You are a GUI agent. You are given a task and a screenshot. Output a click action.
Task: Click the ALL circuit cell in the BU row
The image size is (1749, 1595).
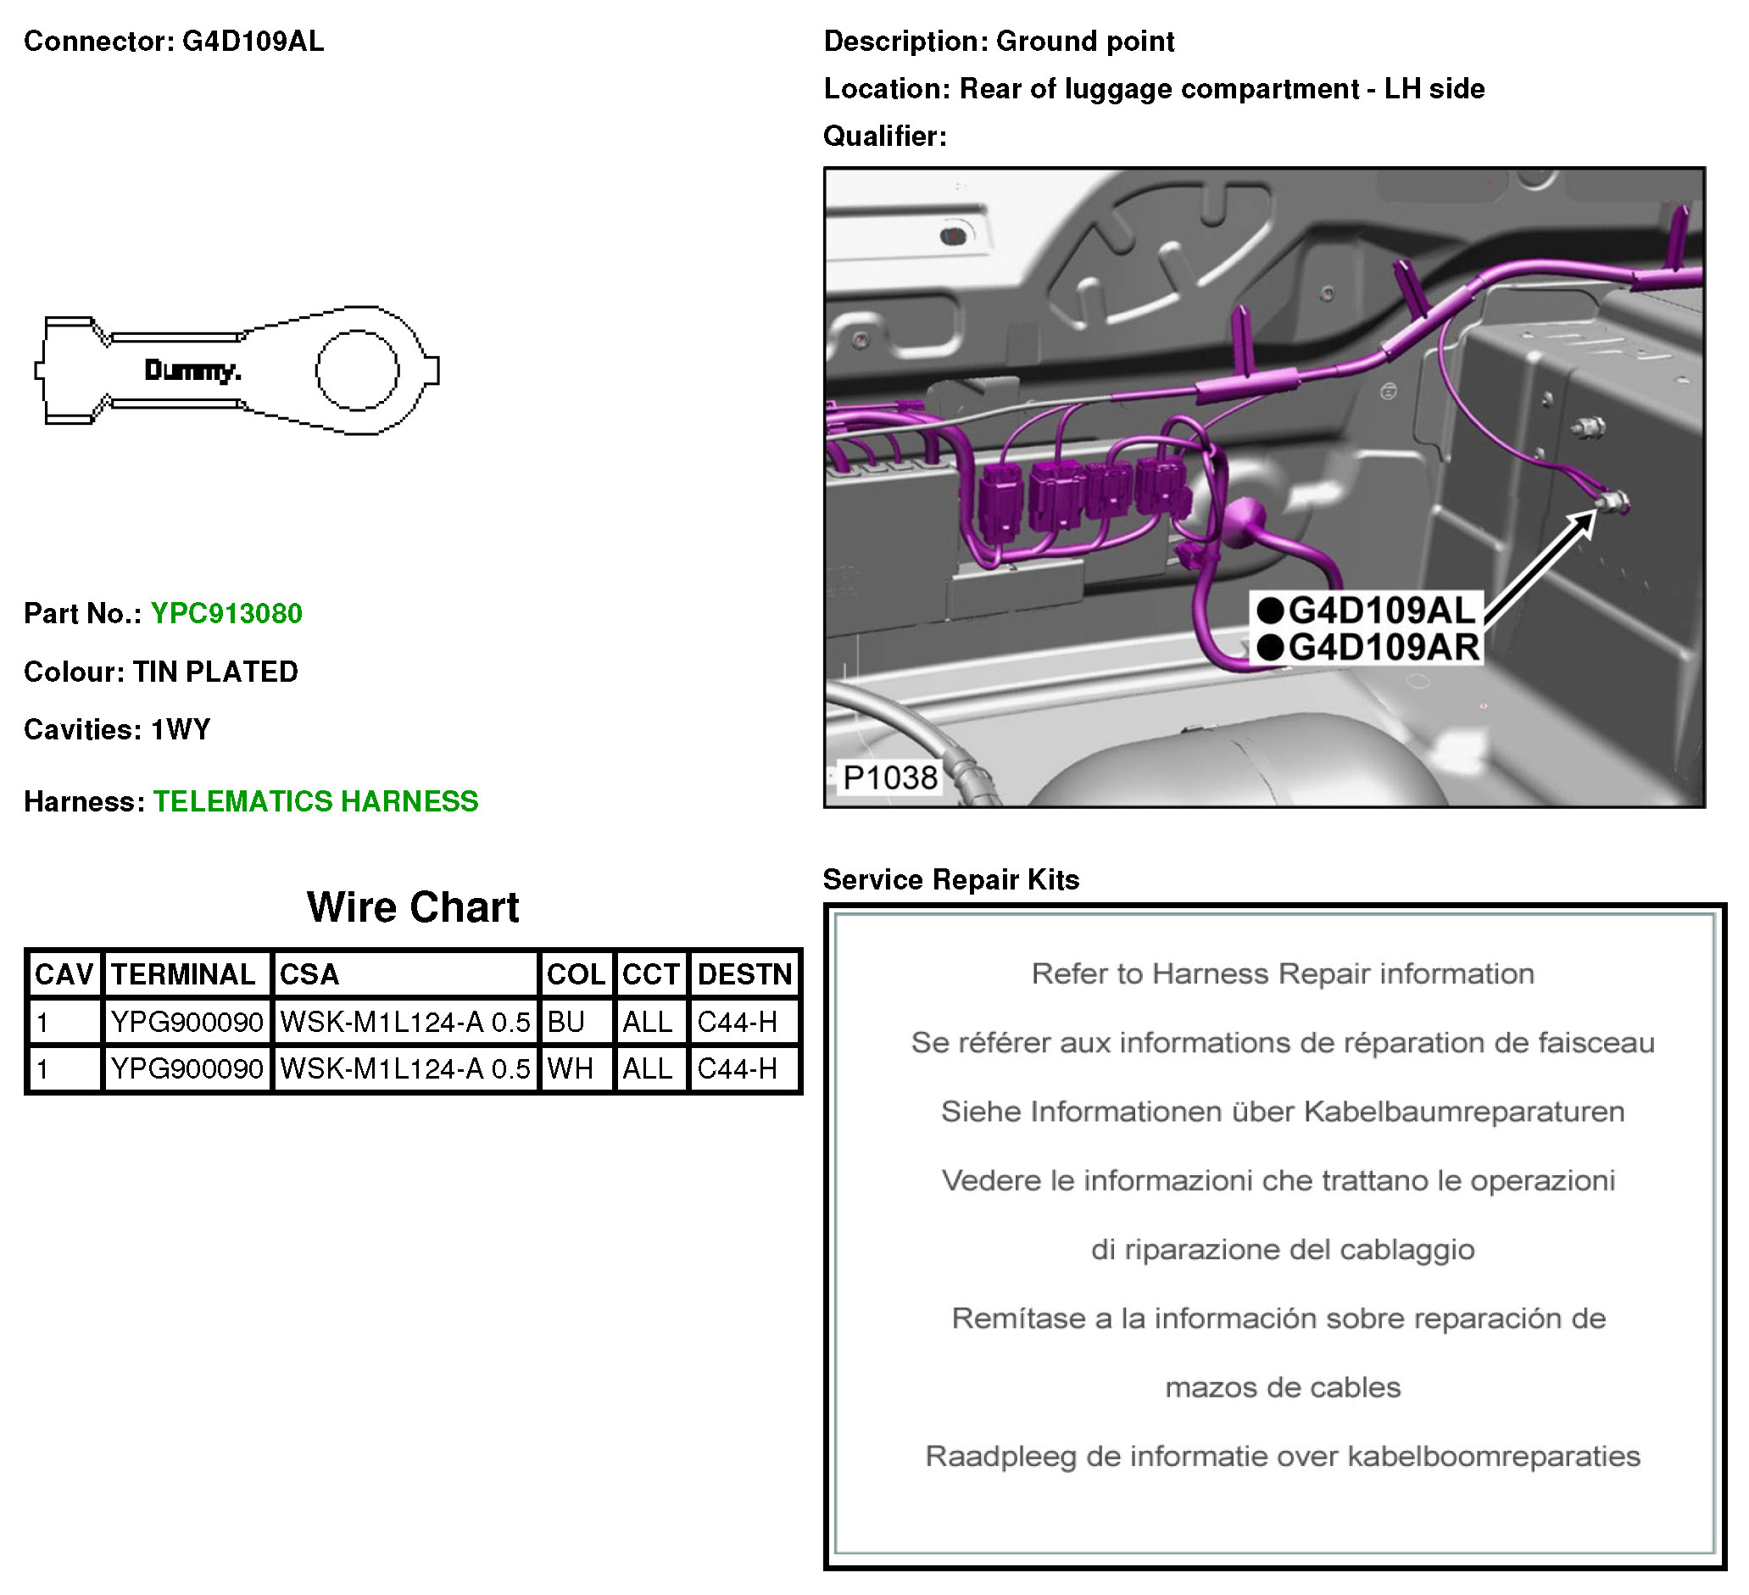click(650, 1022)
